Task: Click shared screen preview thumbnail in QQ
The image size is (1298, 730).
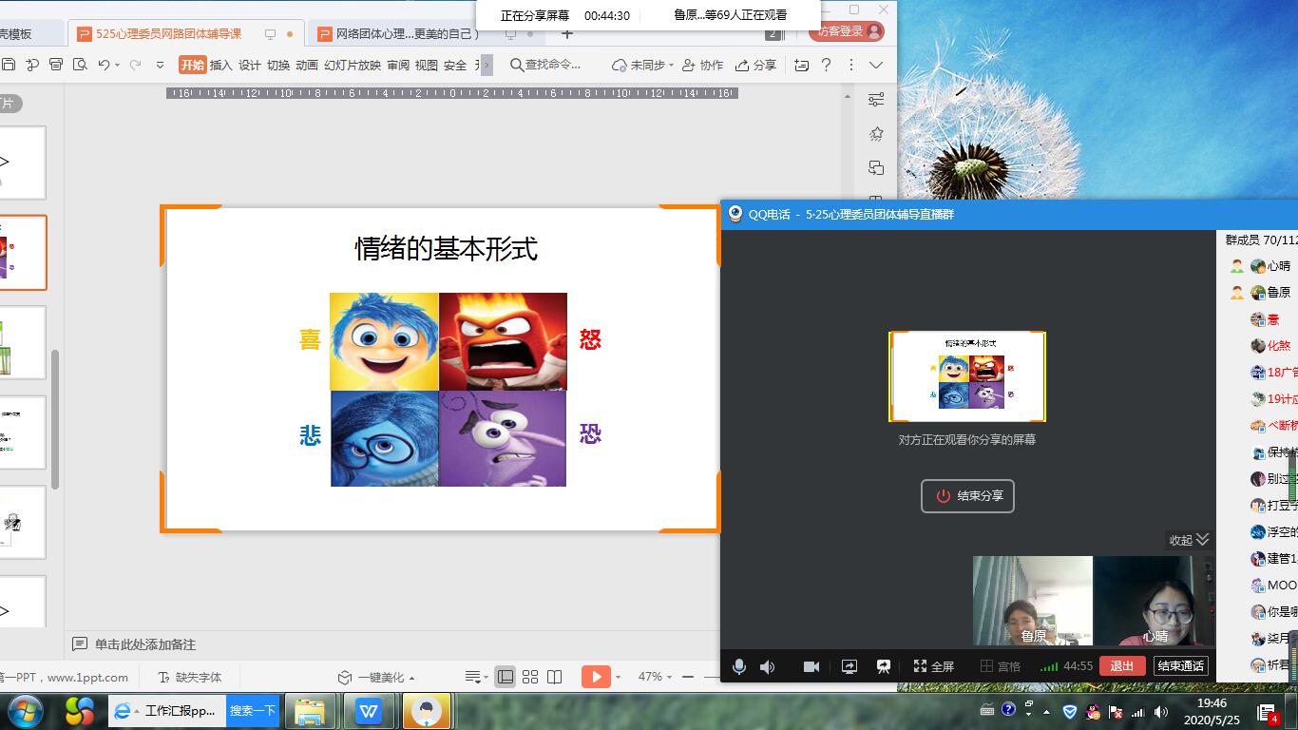Action: click(x=967, y=376)
